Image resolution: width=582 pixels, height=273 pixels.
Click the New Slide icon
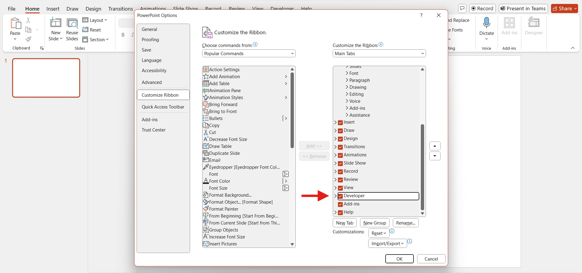point(56,23)
